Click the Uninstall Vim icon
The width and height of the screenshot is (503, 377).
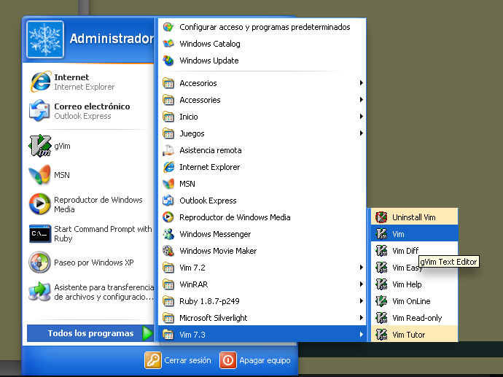click(x=381, y=217)
